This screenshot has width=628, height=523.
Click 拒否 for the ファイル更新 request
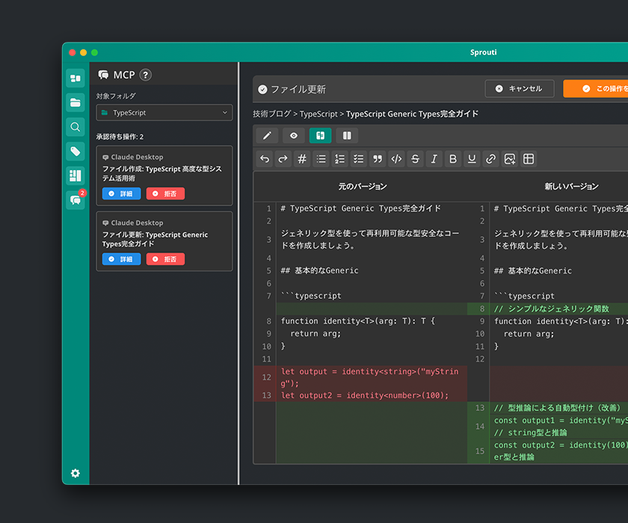click(165, 259)
